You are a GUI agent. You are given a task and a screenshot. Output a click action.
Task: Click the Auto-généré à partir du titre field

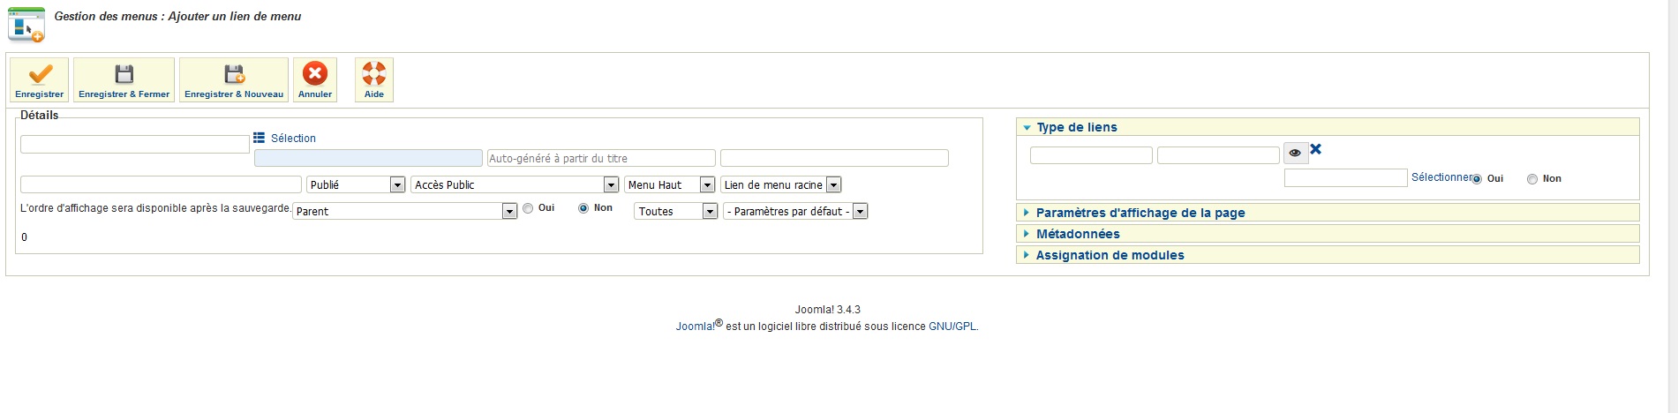pos(601,158)
